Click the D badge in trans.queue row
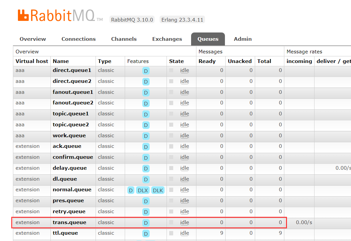351x241 pixels. [x=146, y=223]
